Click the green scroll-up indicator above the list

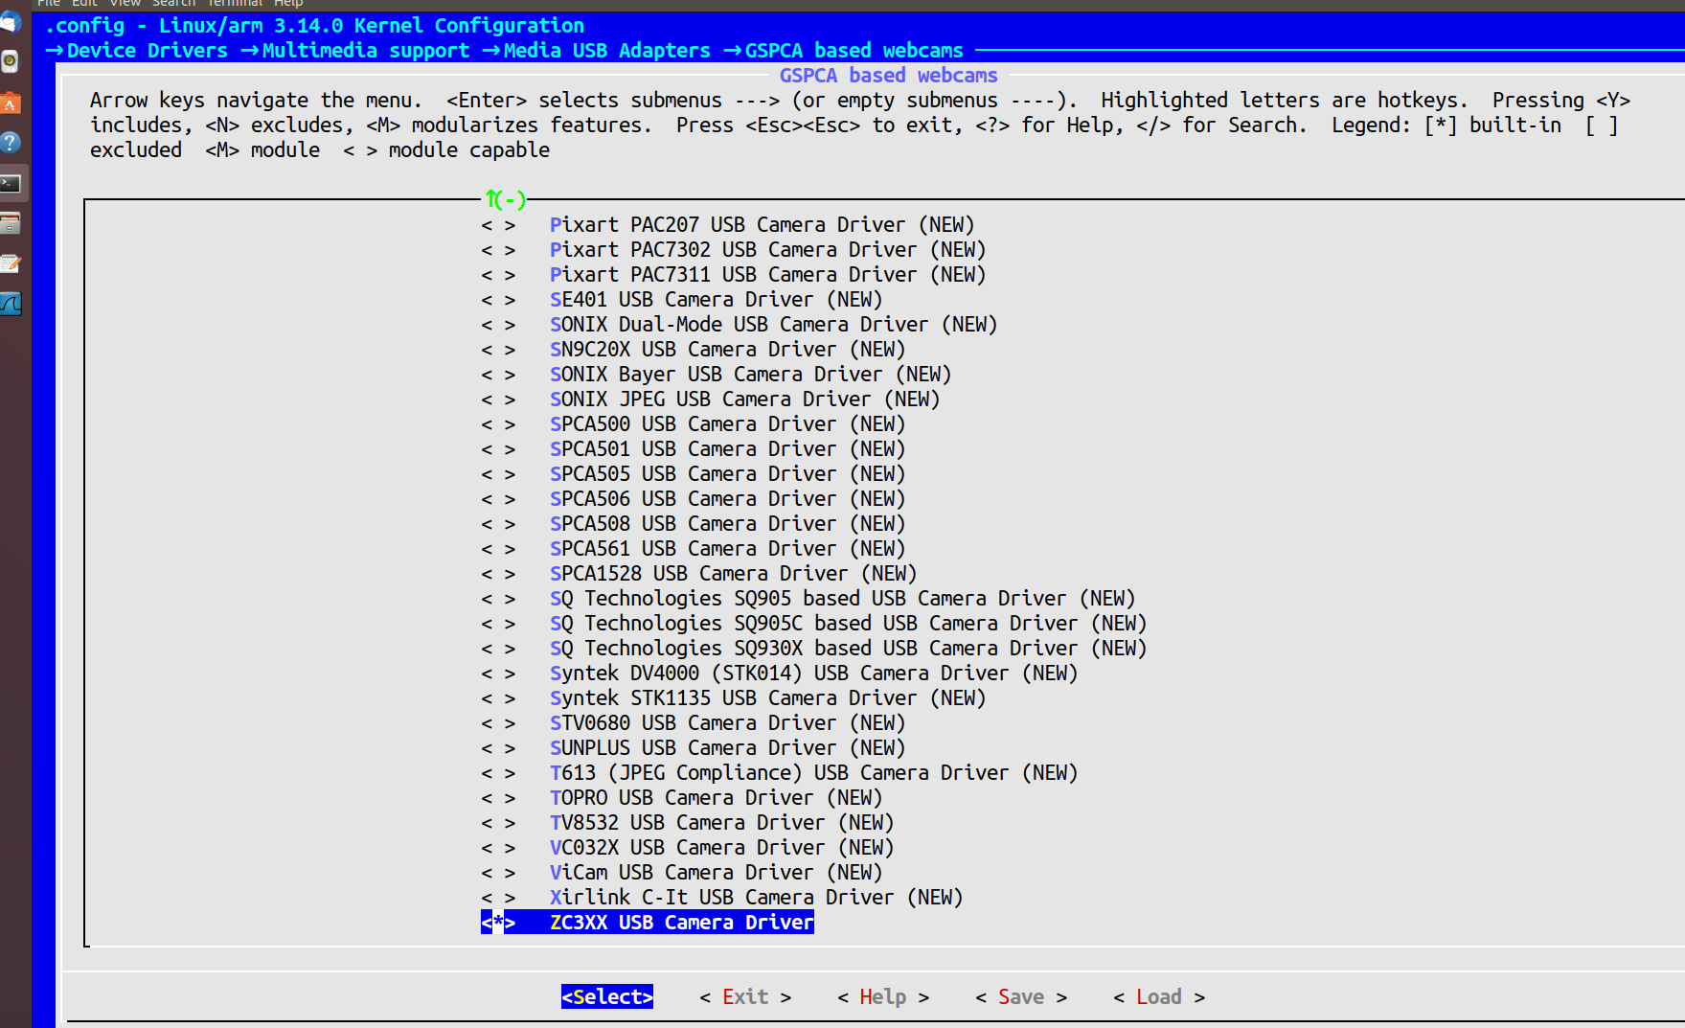506,199
